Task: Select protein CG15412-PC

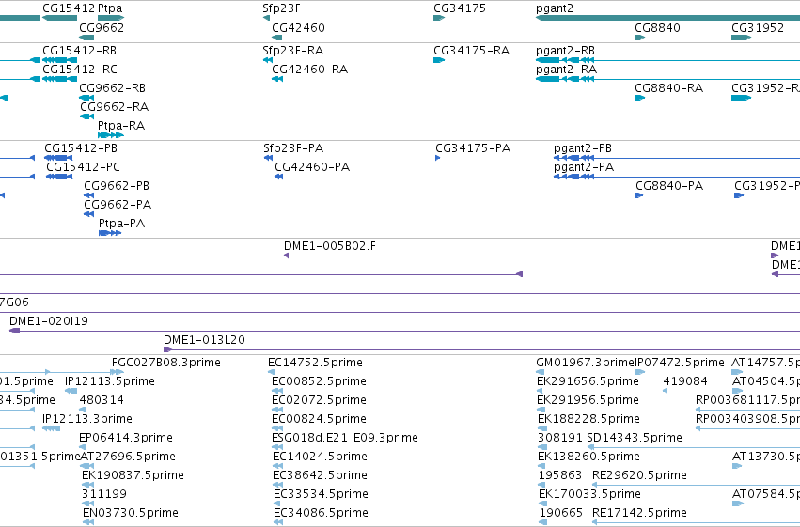Action: point(59,177)
